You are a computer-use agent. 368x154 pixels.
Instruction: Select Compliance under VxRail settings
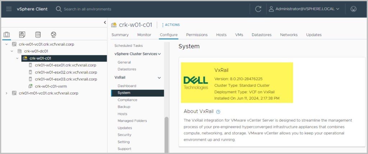coord(127,100)
